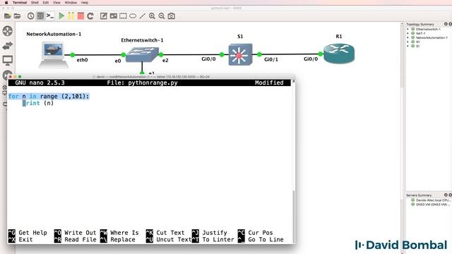The height and width of the screenshot is (254, 452).
Task: Open console to all devices icon
Action: (x=50, y=16)
